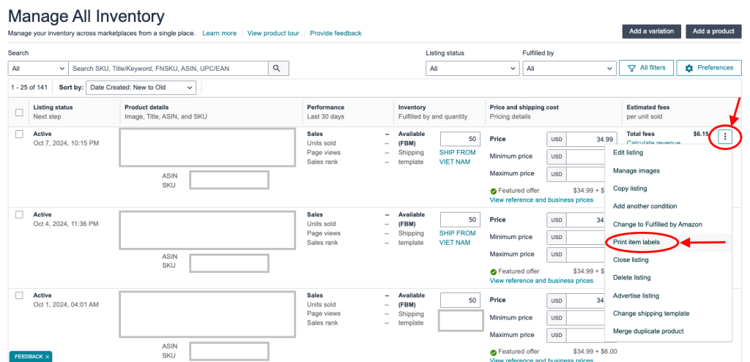Expand the search scope All dropdown

(37, 69)
